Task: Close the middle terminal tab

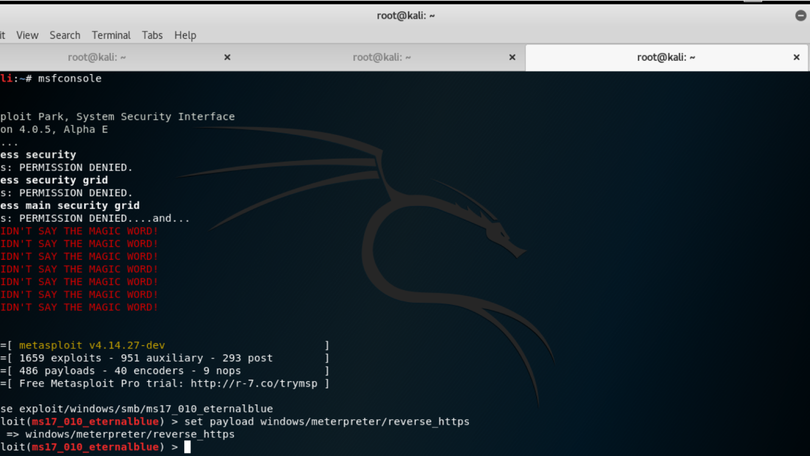Action: coord(512,57)
